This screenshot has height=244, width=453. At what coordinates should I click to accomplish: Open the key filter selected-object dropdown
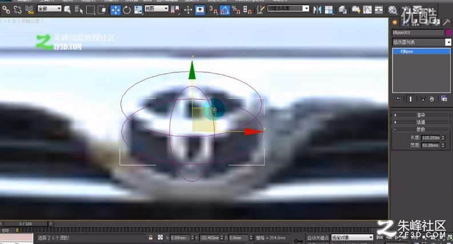click(352, 238)
